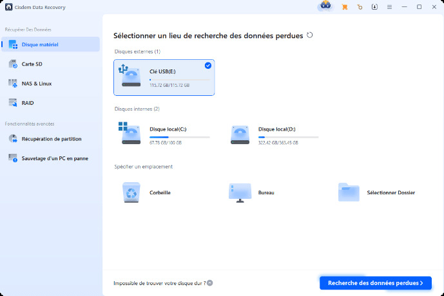444x296 pixels.
Task: Uncheck the blue checkmark on Clé USB(E:)
Action: (x=208, y=66)
